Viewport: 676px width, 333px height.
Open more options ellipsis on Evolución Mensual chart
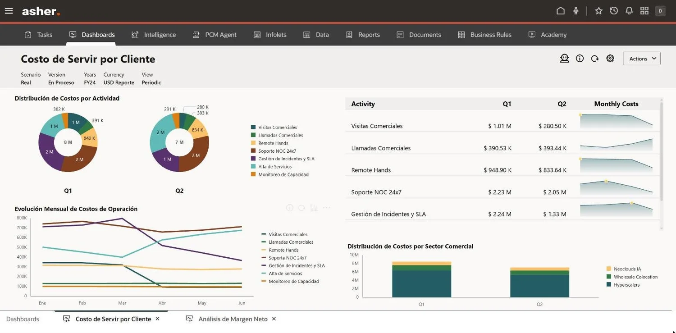327,208
